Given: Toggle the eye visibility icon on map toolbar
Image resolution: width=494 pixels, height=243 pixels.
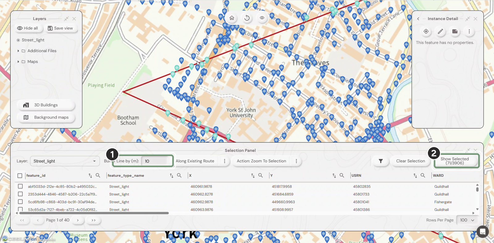Looking at the screenshot, I should [262, 18].
